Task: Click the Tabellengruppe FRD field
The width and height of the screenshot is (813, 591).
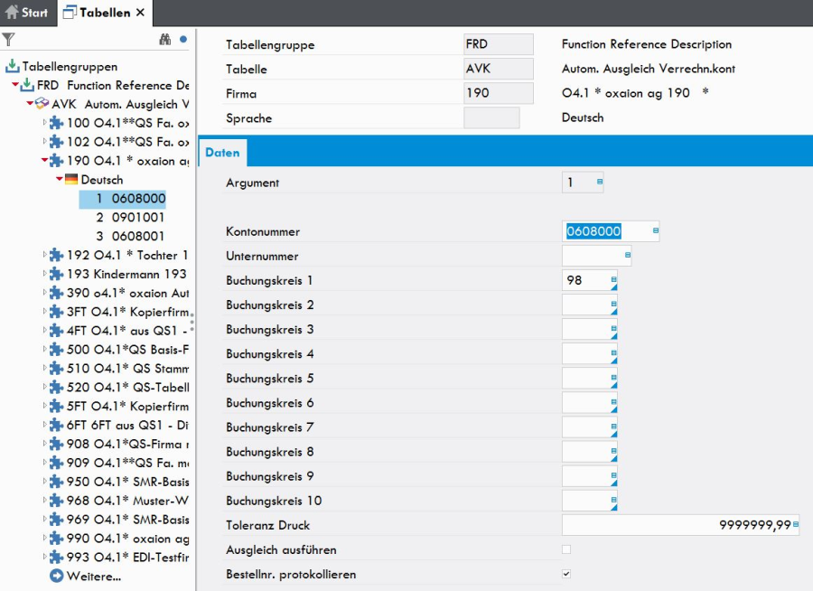Action: (x=499, y=44)
